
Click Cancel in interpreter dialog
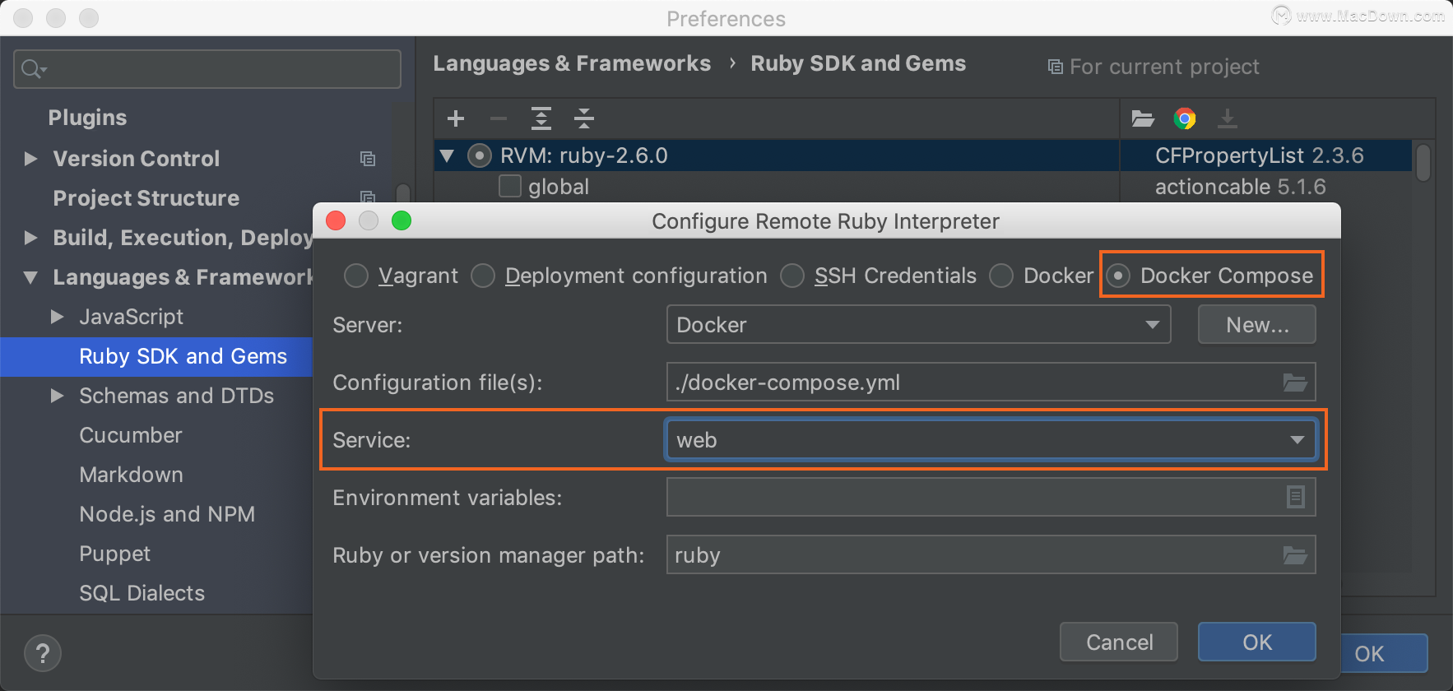pyautogui.click(x=1119, y=642)
